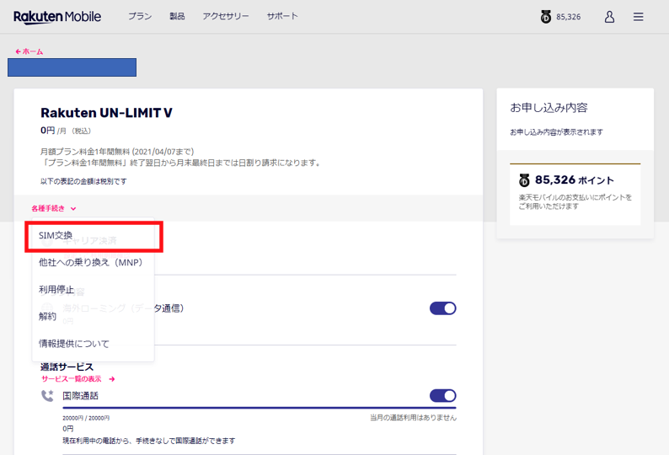
Task: Select 利用停止 from the dropdown
Action: tap(93, 289)
